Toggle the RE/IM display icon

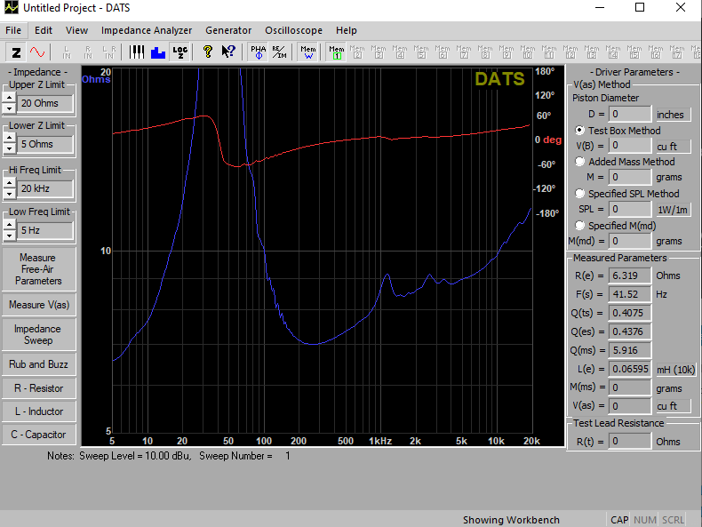pyautogui.click(x=279, y=52)
